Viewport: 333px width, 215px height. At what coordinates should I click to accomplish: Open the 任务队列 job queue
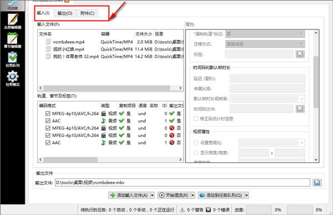(x=13, y=59)
